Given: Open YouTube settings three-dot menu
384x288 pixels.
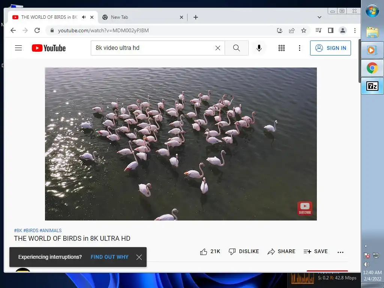Looking at the screenshot, I should pyautogui.click(x=299, y=48).
